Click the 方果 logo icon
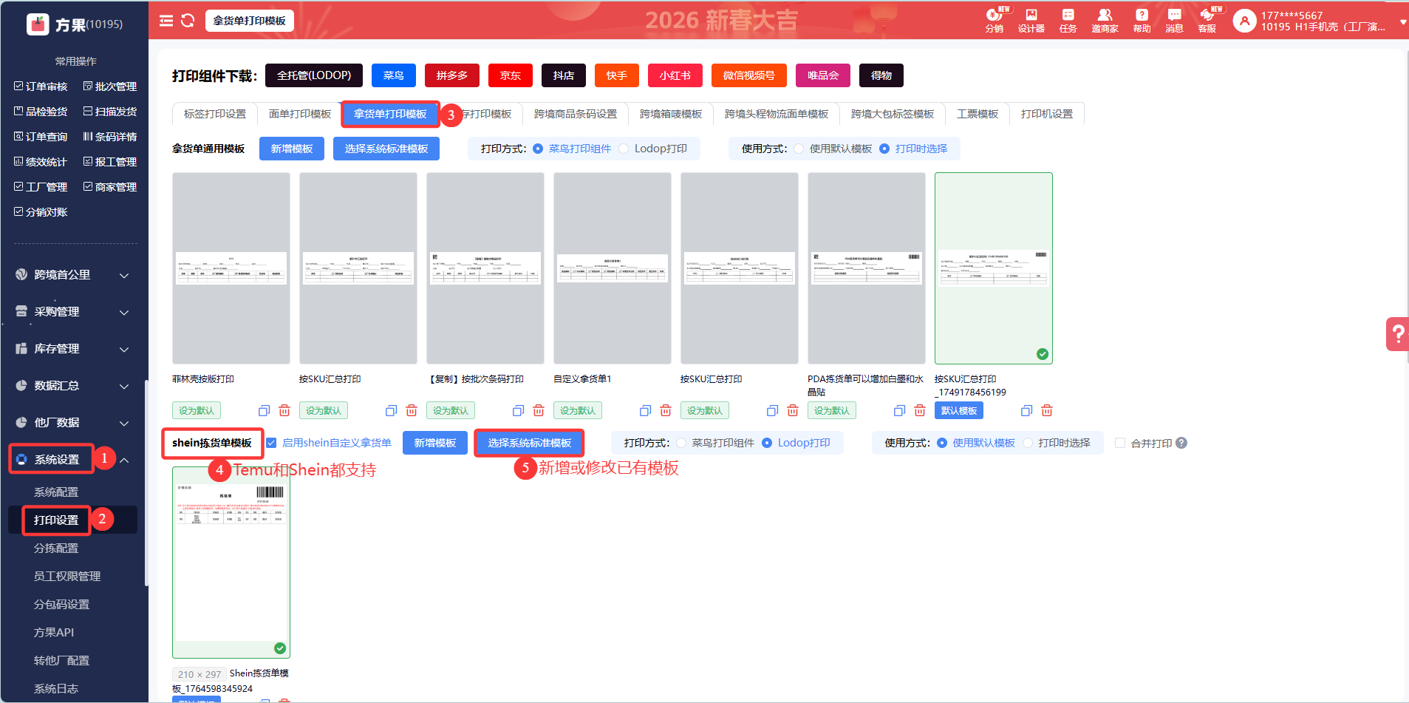 tap(38, 24)
